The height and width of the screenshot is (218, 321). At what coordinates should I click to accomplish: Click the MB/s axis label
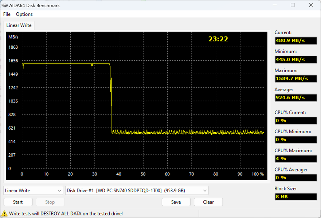(13, 37)
